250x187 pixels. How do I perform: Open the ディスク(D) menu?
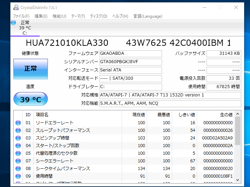tap(98, 16)
